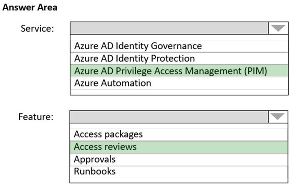Screen dimensions: 292x186
Task: Click empty row beneath Runbooks option
Action: (179, 180)
